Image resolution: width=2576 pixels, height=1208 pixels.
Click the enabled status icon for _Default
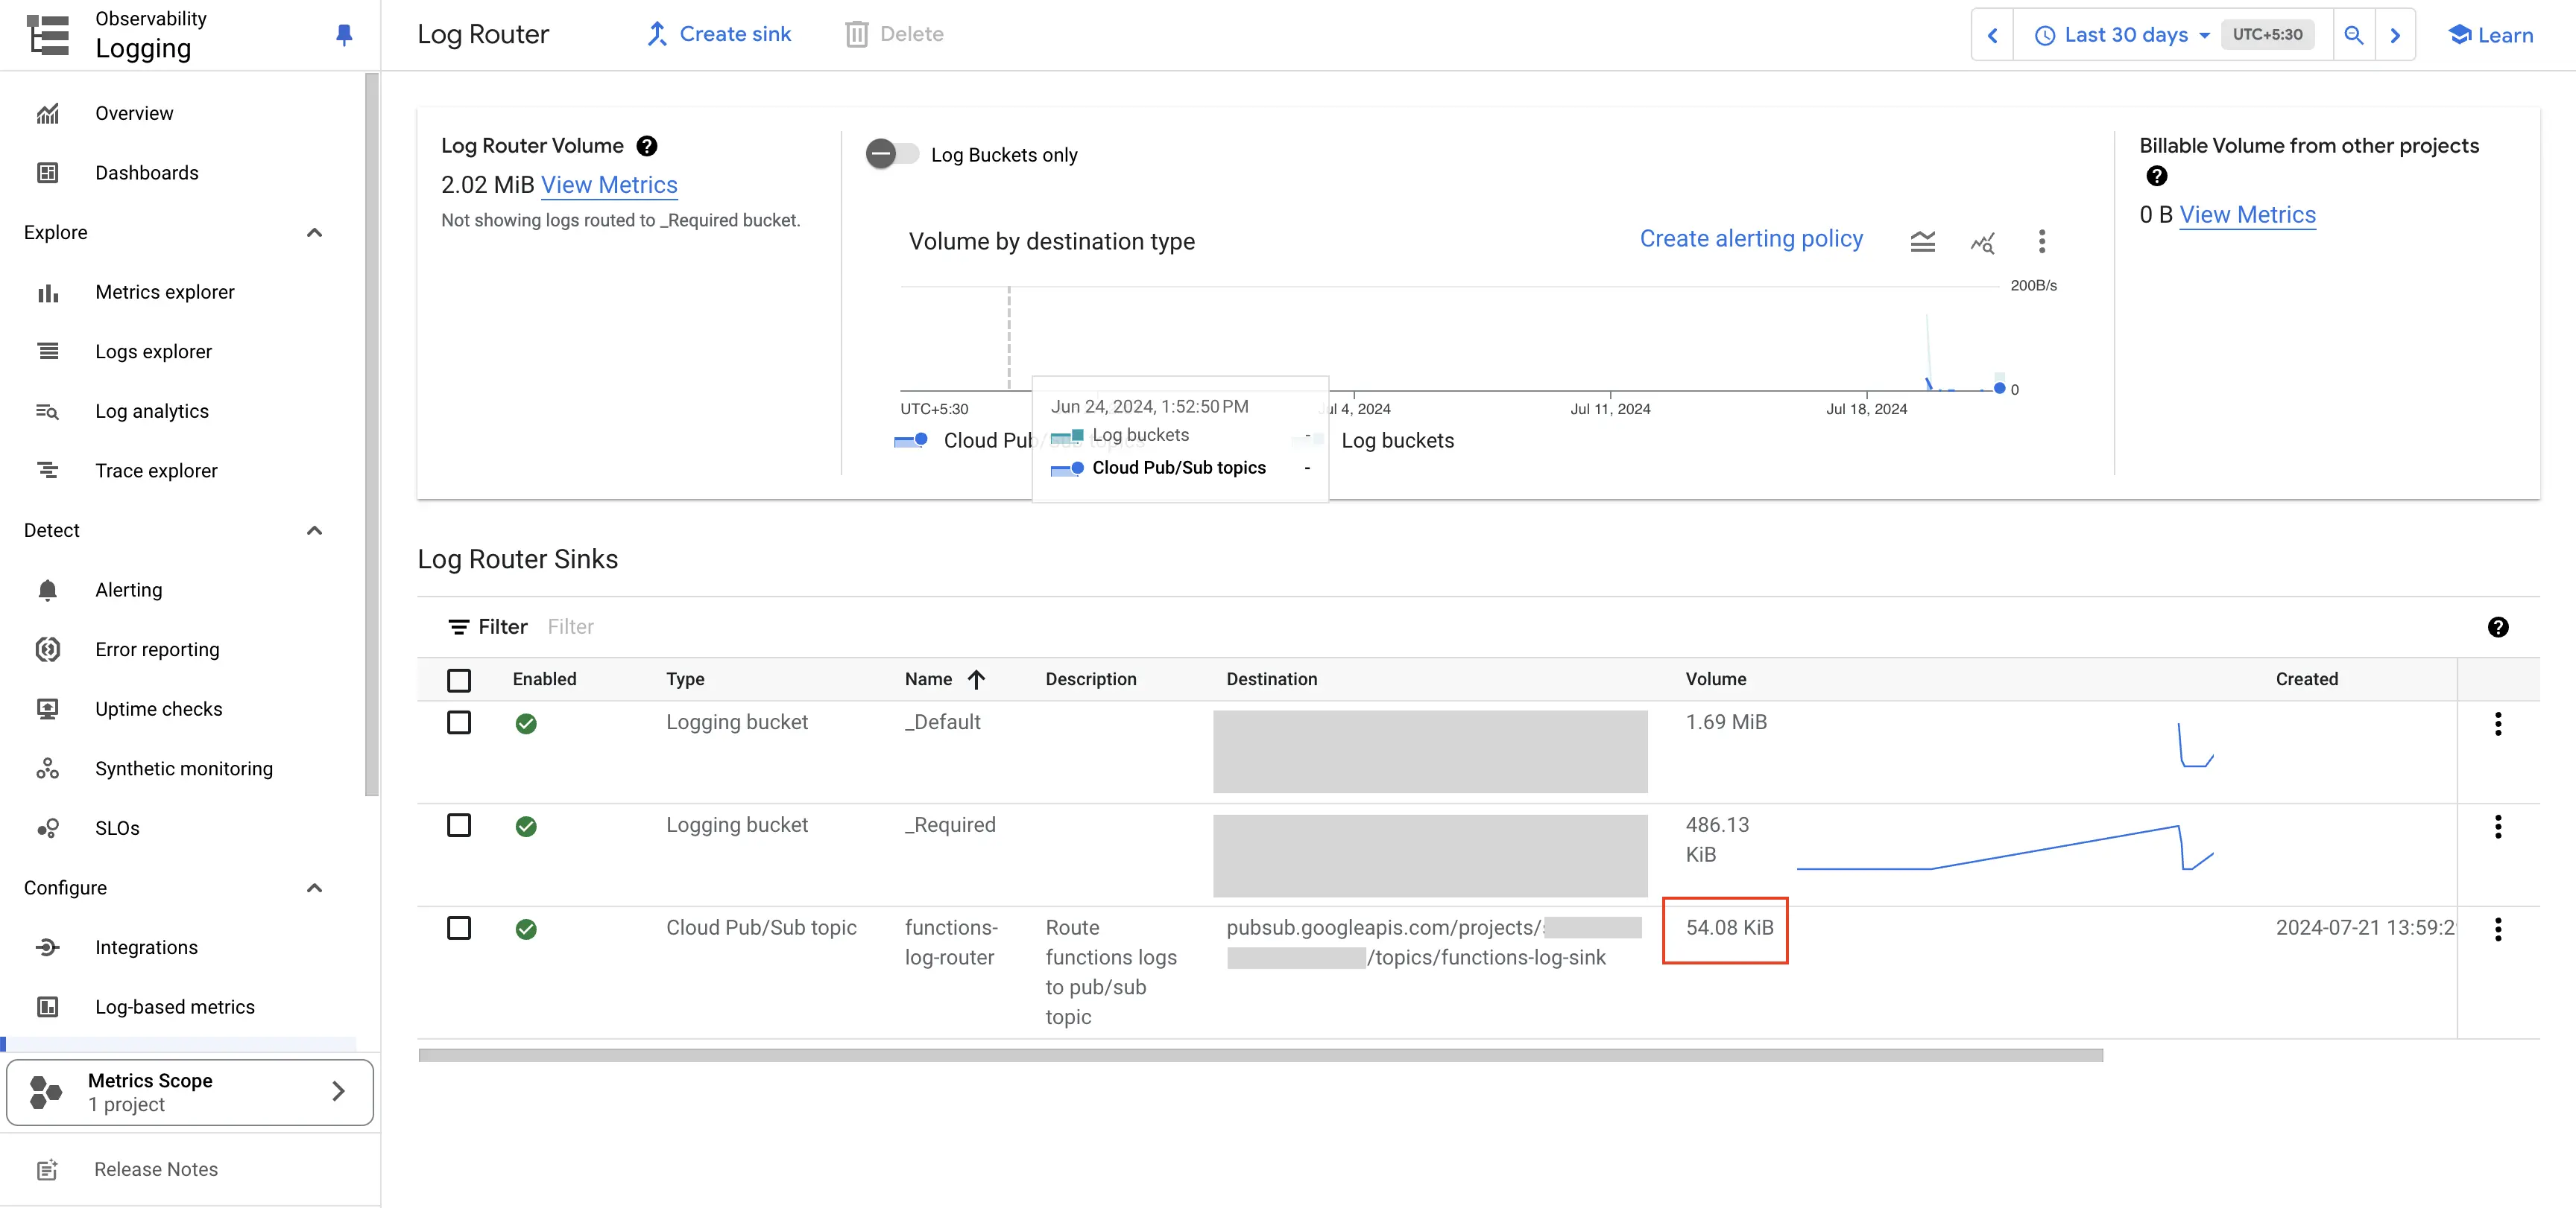click(x=526, y=723)
